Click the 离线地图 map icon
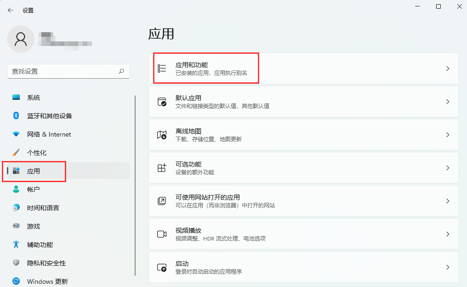Viewport: 467px width, 287px height. (162, 135)
